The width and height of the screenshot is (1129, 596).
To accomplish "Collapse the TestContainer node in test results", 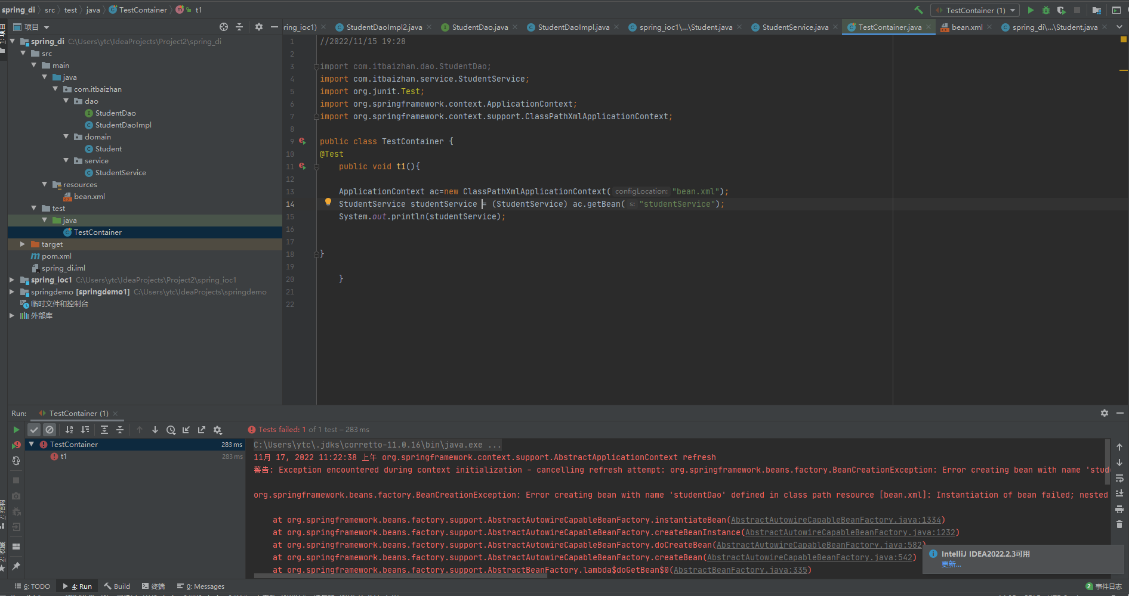I will [32, 444].
